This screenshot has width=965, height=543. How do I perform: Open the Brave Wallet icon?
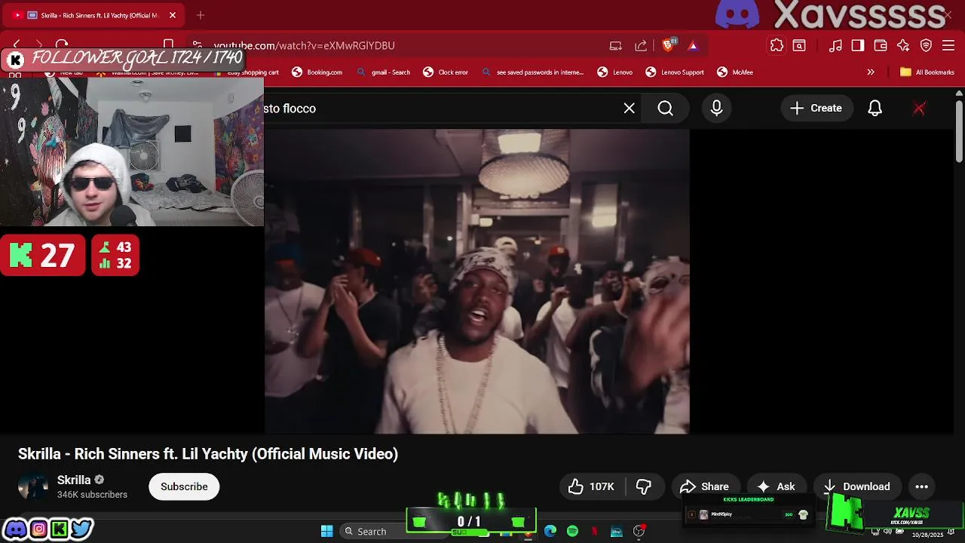coord(881,45)
